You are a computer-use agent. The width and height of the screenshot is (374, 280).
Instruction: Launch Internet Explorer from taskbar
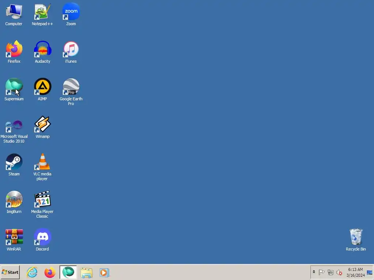tap(32, 272)
